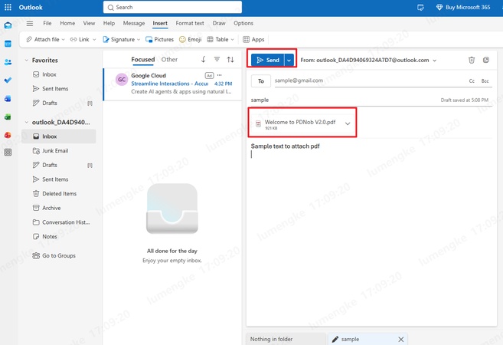The image size is (503, 345).
Task: Open the Options tab
Action: (243, 23)
